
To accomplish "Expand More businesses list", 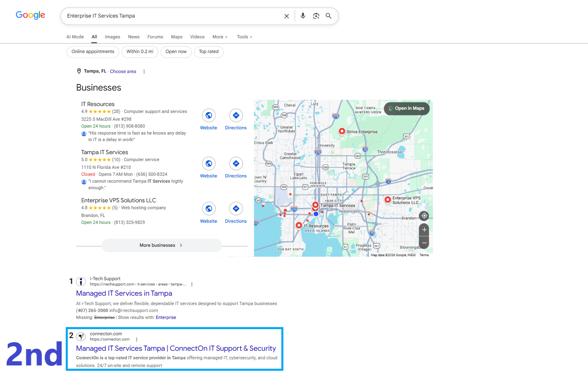I will point(162,246).
